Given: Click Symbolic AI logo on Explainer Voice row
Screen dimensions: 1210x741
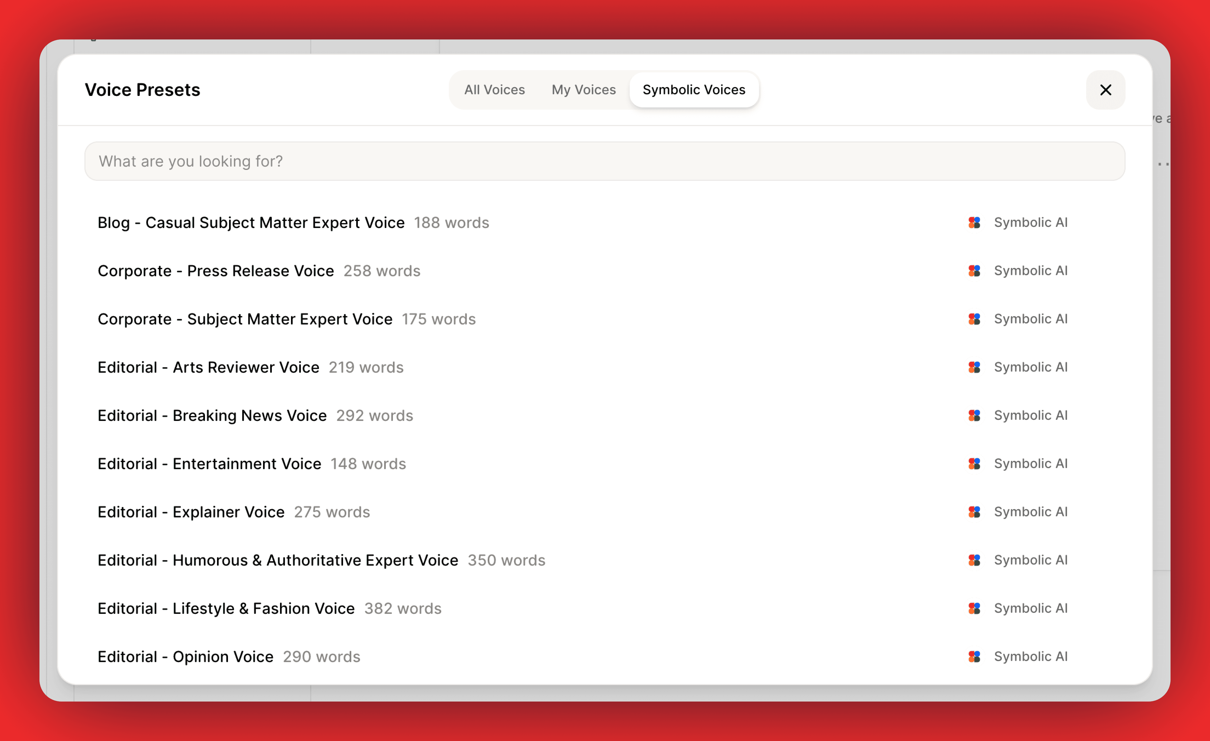Looking at the screenshot, I should pyautogui.click(x=974, y=512).
